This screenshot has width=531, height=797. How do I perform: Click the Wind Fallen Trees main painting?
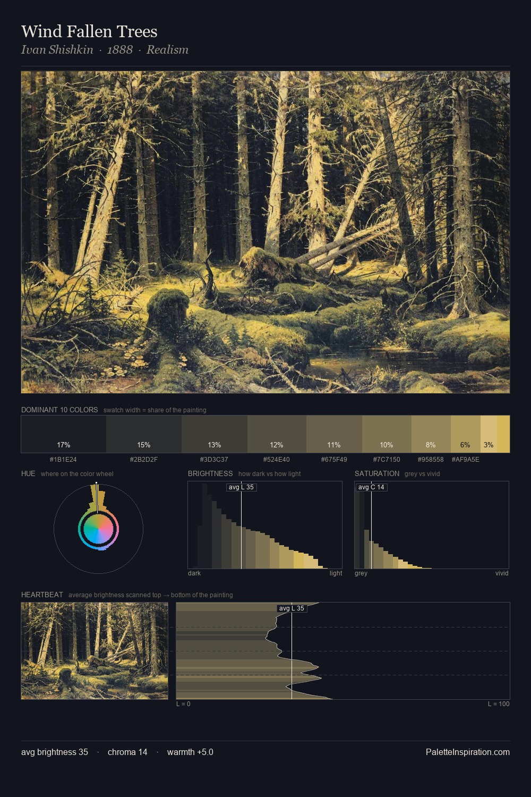pyautogui.click(x=265, y=232)
